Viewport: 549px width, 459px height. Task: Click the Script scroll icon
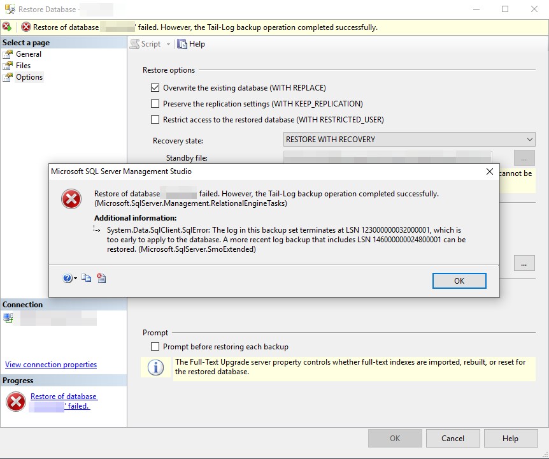coord(134,44)
